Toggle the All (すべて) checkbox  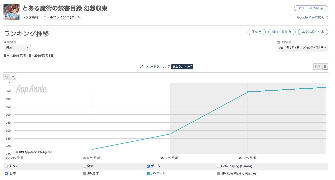tap(6, 166)
